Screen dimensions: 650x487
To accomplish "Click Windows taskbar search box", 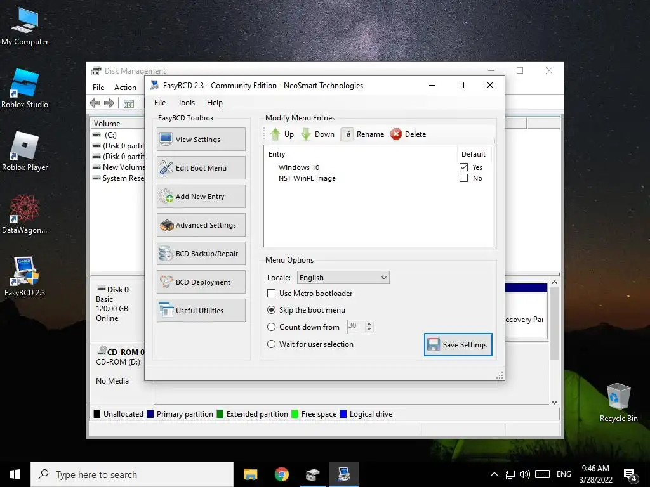I will [x=132, y=474].
